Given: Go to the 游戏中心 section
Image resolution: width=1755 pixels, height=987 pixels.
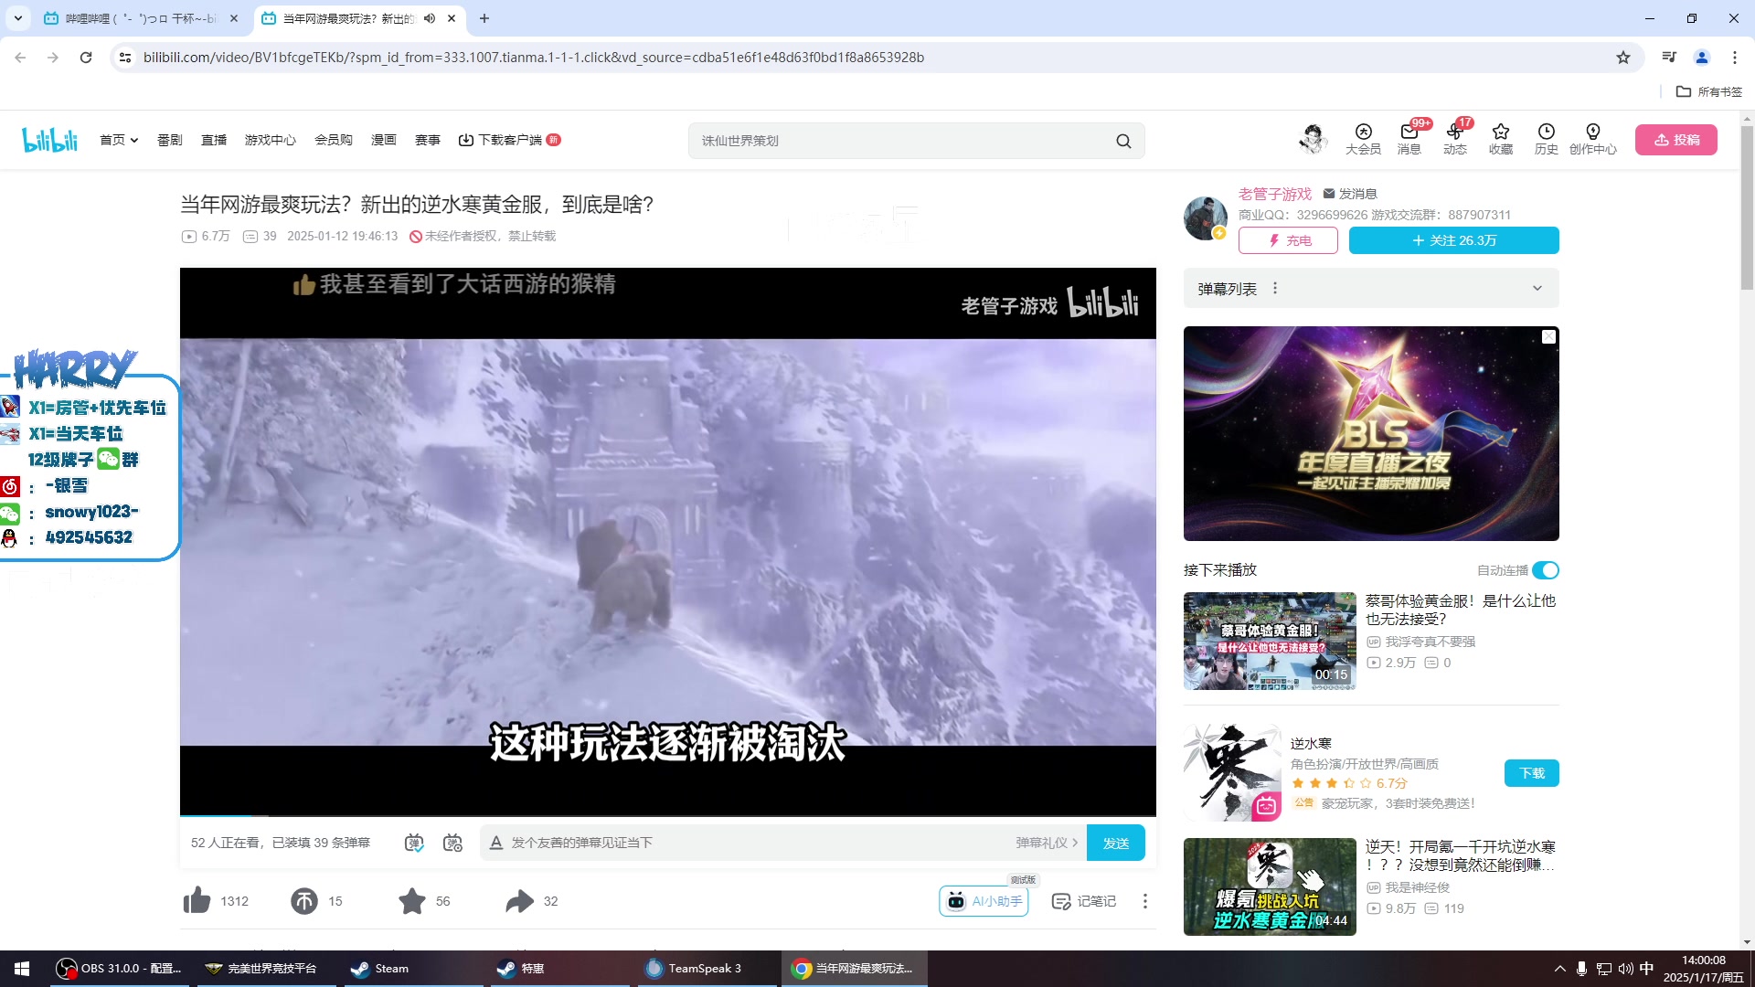Looking at the screenshot, I should click(x=271, y=140).
